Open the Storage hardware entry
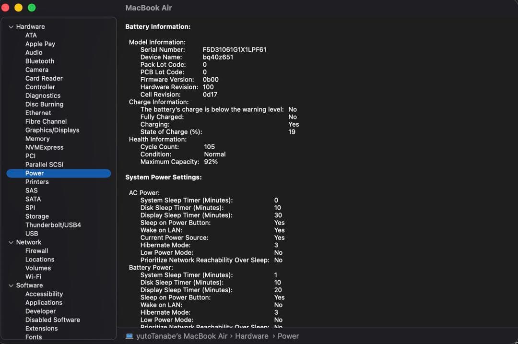This screenshot has height=344, width=518. pos(37,216)
